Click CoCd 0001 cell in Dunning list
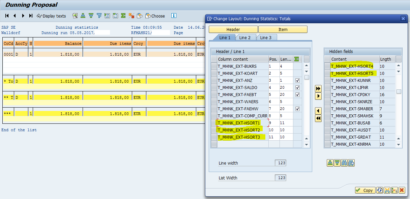Image resolution: width=410 pixels, height=199 pixels. click(x=8, y=54)
